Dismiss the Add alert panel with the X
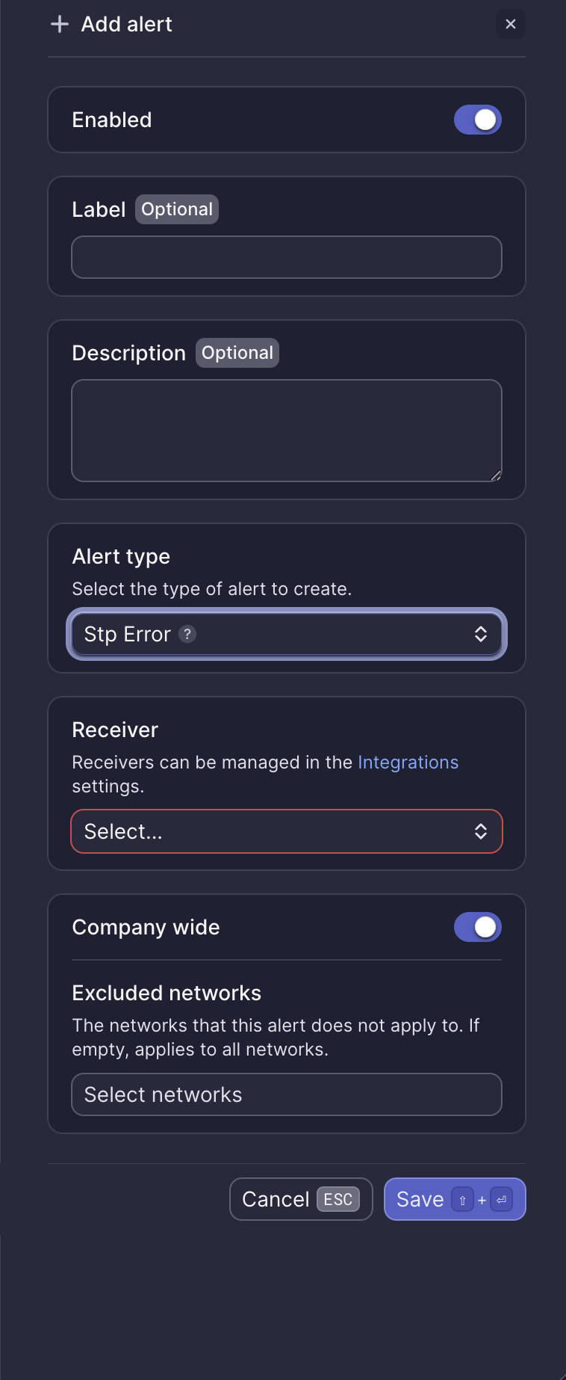This screenshot has width=566, height=1380. pyautogui.click(x=511, y=24)
